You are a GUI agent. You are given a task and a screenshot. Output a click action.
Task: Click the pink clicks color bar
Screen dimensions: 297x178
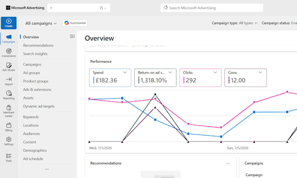(184, 80)
